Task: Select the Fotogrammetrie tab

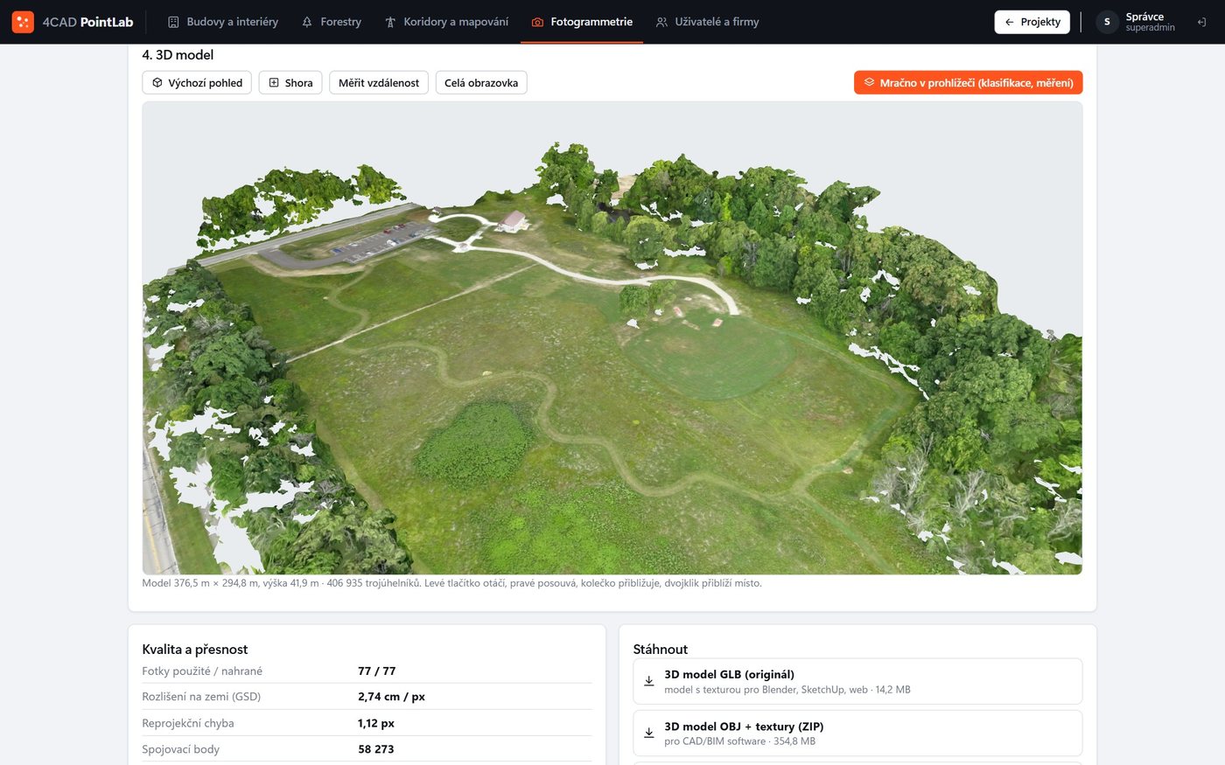Action: (582, 22)
